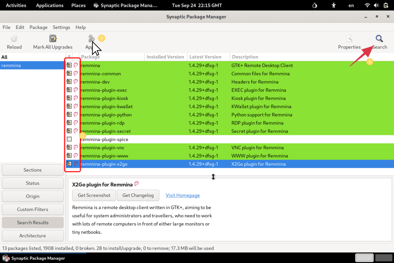Toggle status mark box for remmina-plugin-rdp
394x263 pixels.
(69, 123)
